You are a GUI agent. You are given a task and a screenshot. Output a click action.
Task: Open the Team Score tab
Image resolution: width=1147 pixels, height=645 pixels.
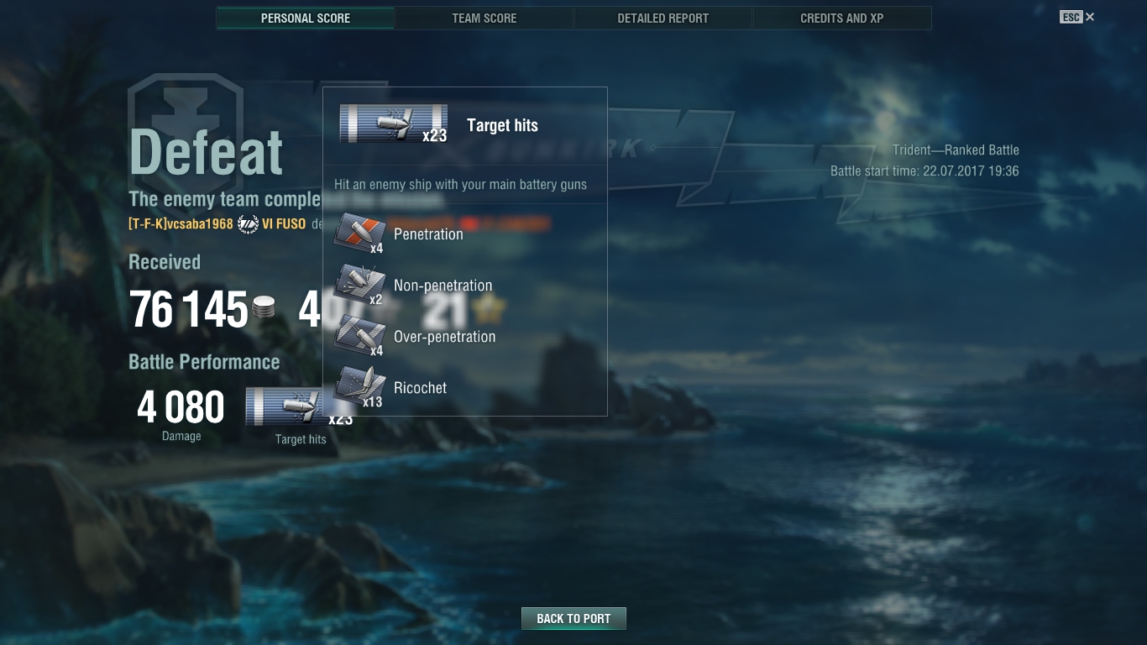click(484, 18)
